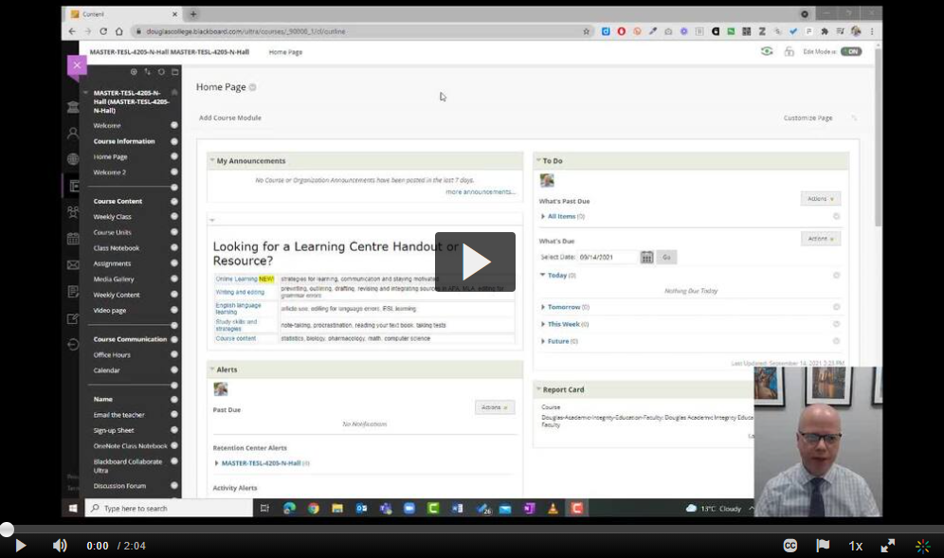
Task: Enter fullscreen mode in the video player
Action: point(888,546)
